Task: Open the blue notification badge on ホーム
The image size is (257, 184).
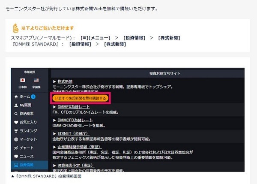Action: point(33,97)
